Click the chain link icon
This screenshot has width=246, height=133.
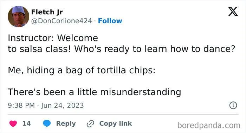tap(90, 124)
